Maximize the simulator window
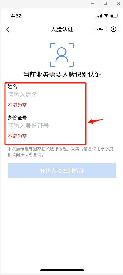 click(x=105, y=3)
